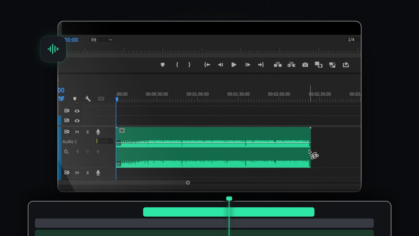Screen dimensions: 419x236
Task: Toggle sync lock on the upper video track
Action: coord(66,111)
